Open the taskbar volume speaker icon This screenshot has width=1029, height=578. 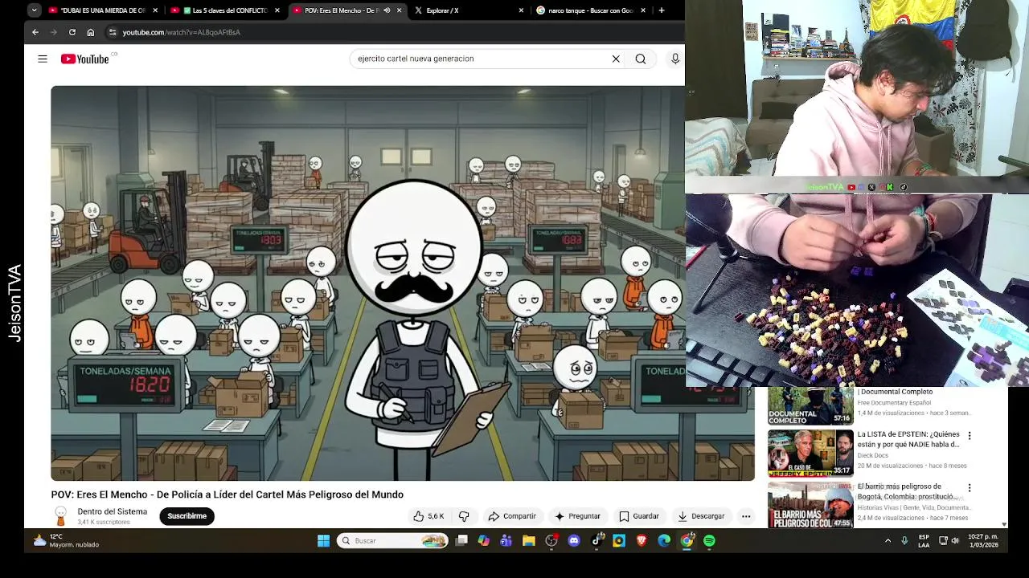point(955,541)
